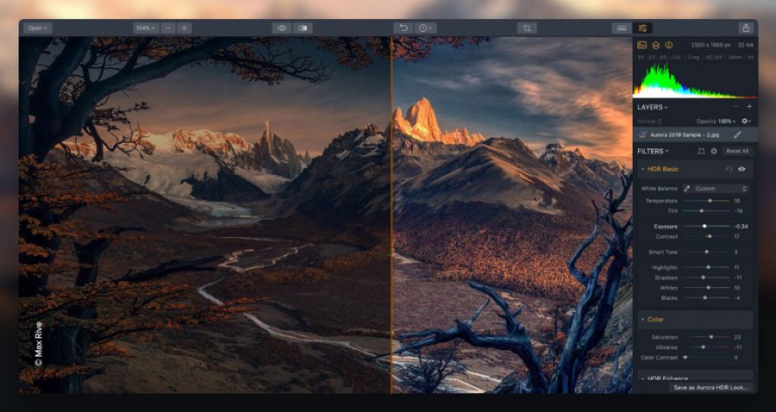Screen dimensions: 776x412
Task: Click the Color Contrast slider
Action: (x=705, y=357)
